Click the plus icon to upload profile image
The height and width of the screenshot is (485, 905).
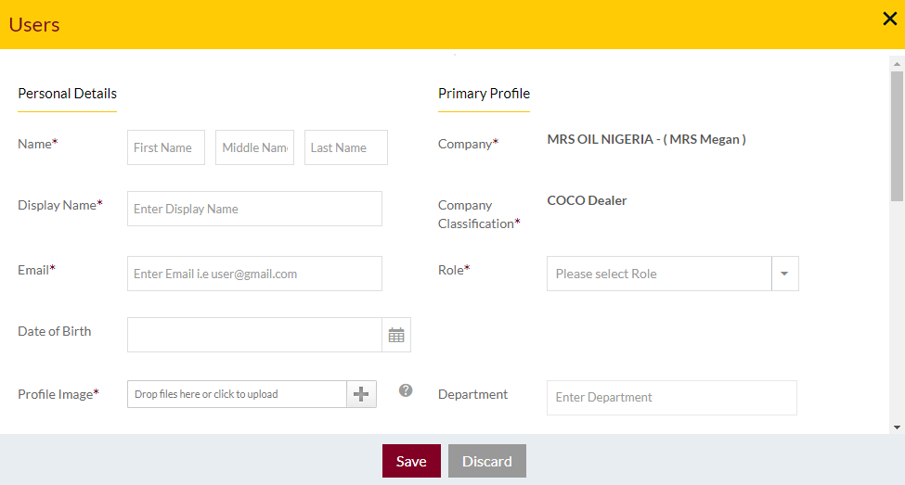point(361,394)
